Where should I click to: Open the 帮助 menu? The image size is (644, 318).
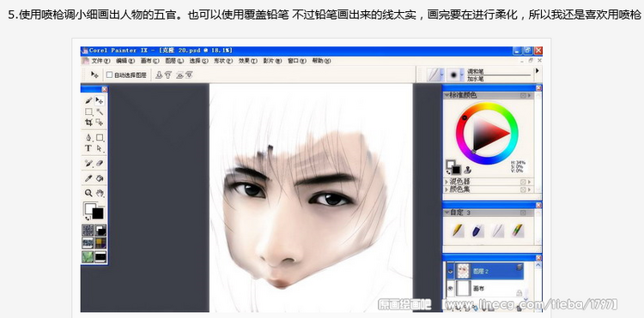point(321,61)
